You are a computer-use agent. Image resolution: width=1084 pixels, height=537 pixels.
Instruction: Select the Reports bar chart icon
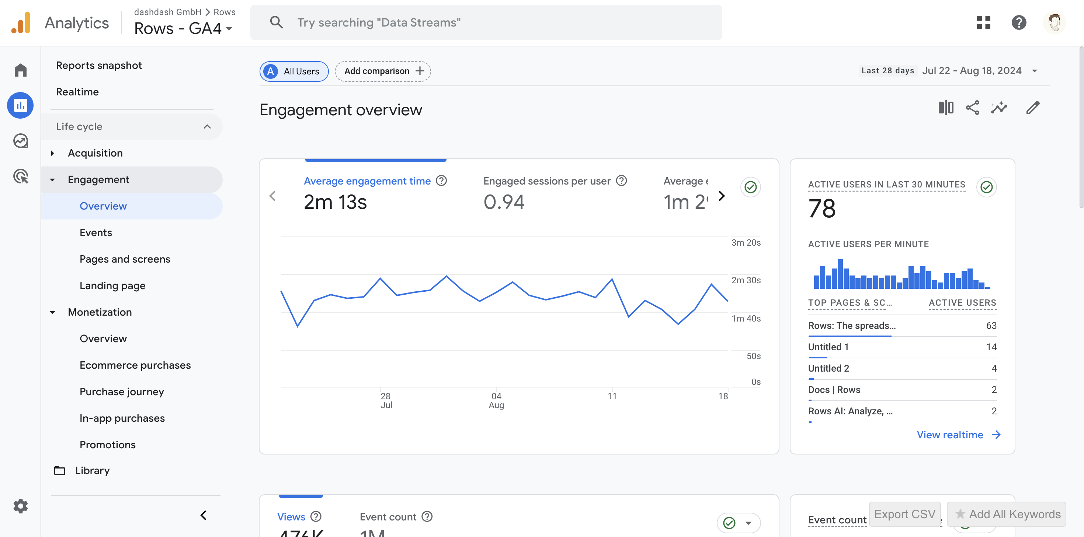(20, 105)
